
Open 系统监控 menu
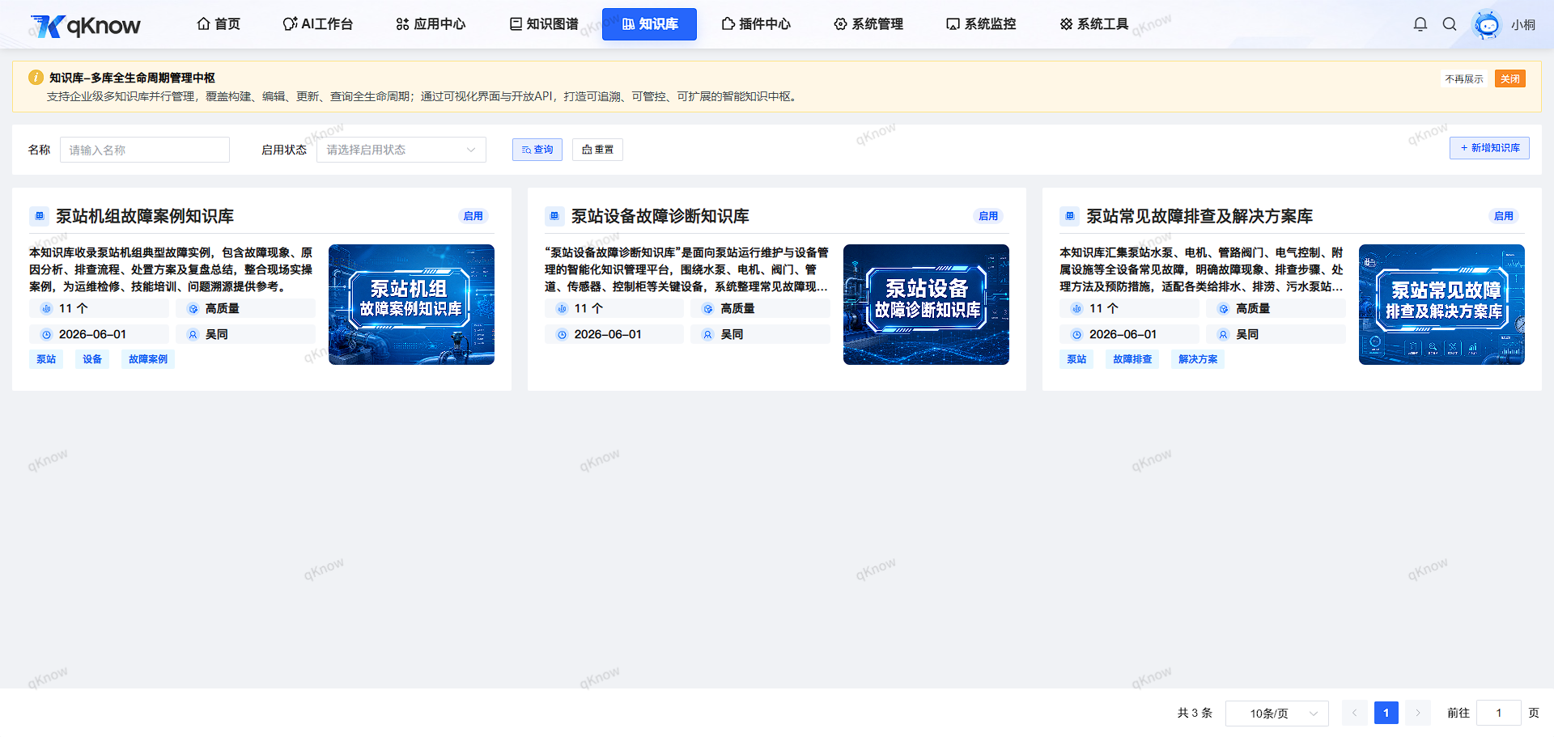(x=981, y=24)
